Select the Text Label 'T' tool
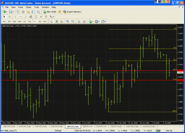The image size is (185, 133). tap(46, 17)
